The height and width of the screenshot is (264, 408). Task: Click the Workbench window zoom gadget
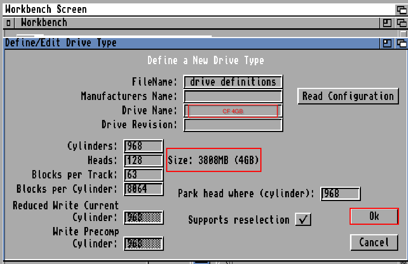click(x=387, y=23)
